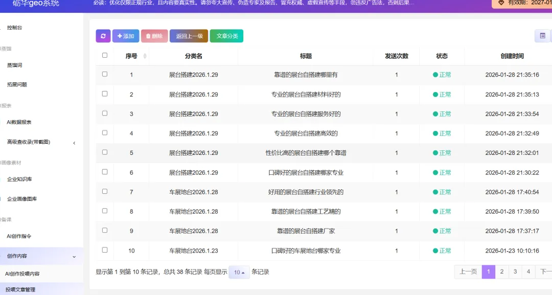
Task: Check the box for row 9
Action: 105,230
